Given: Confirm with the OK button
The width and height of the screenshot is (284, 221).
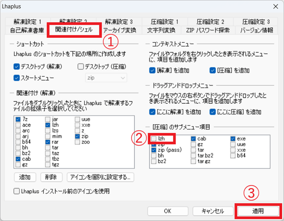Looking at the screenshot, I should pos(168,211).
